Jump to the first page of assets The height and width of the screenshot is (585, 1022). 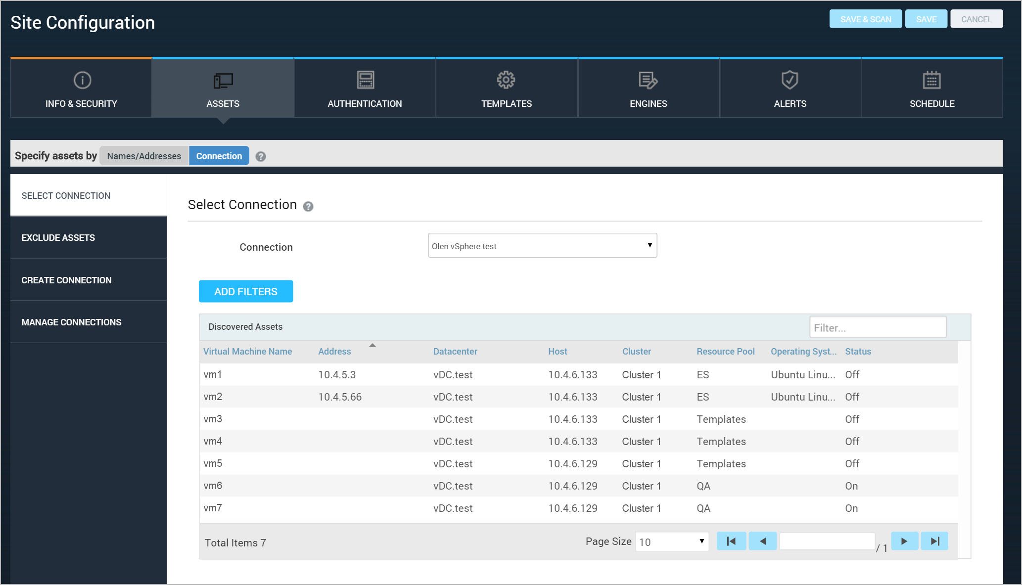731,541
